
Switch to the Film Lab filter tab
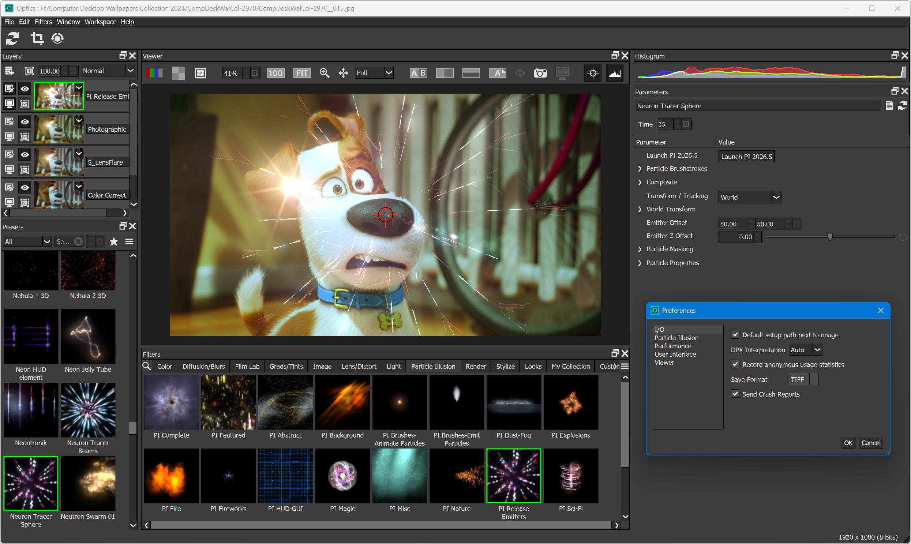coord(247,366)
